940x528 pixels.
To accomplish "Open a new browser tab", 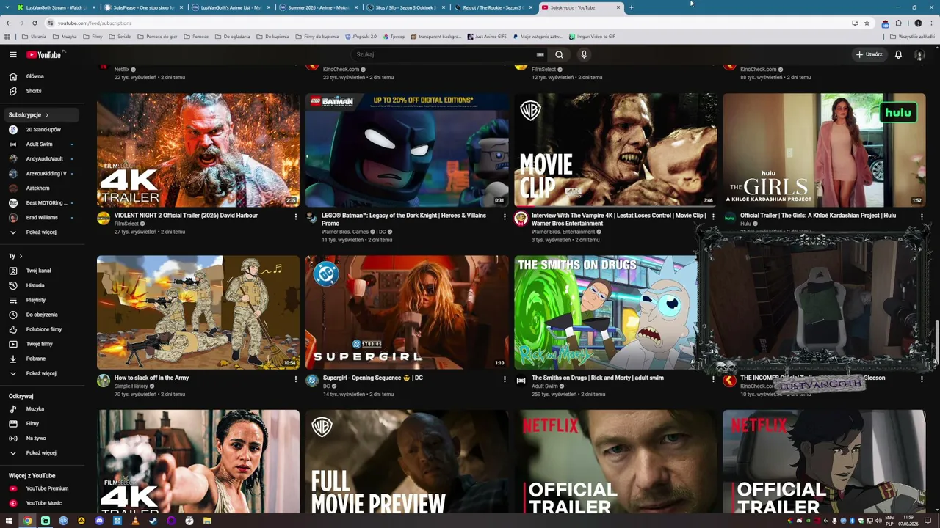I will pos(631,7).
